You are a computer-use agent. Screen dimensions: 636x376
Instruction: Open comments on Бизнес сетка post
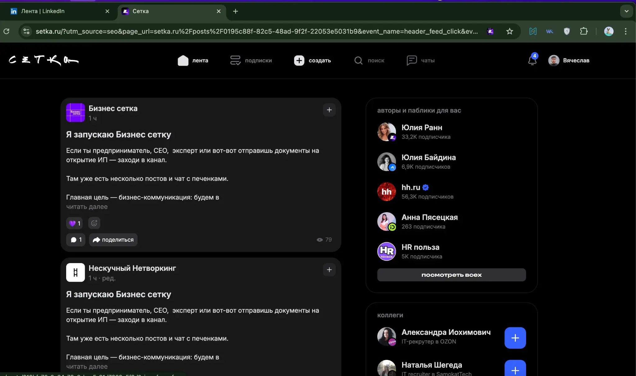76,240
